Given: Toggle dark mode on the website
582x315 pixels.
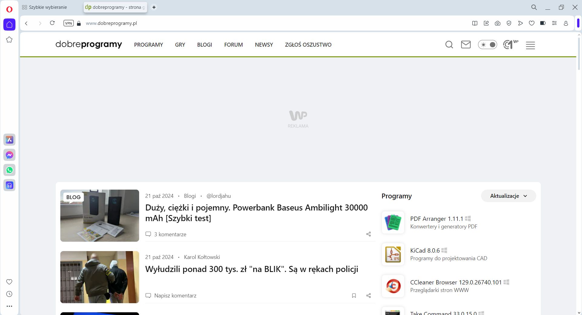Looking at the screenshot, I should (487, 45).
